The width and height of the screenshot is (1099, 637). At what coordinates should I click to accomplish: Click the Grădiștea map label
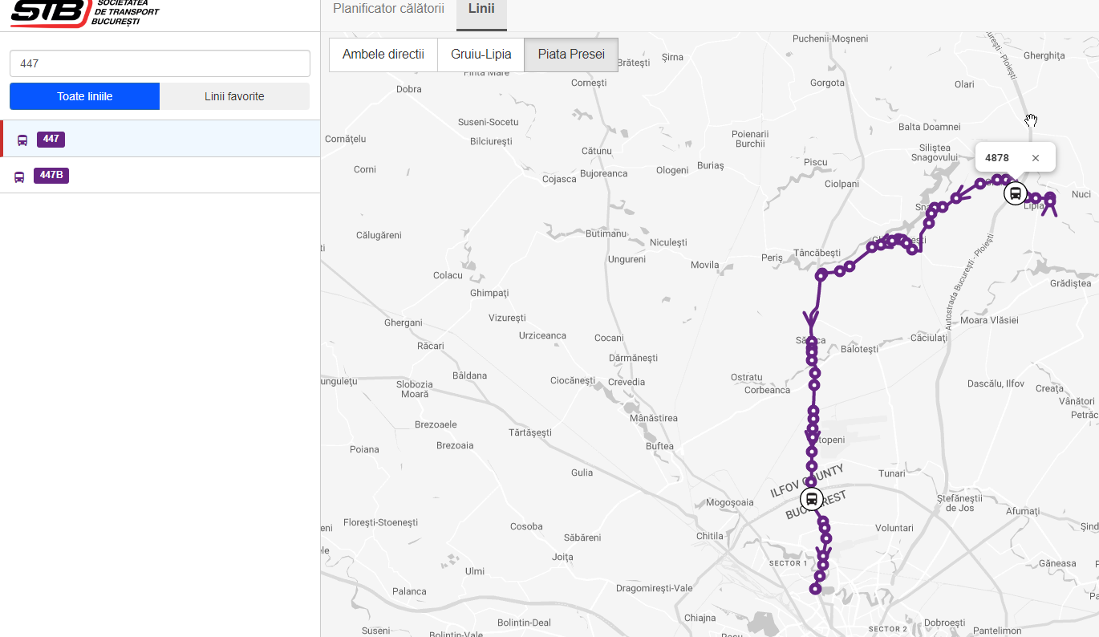(x=1071, y=283)
